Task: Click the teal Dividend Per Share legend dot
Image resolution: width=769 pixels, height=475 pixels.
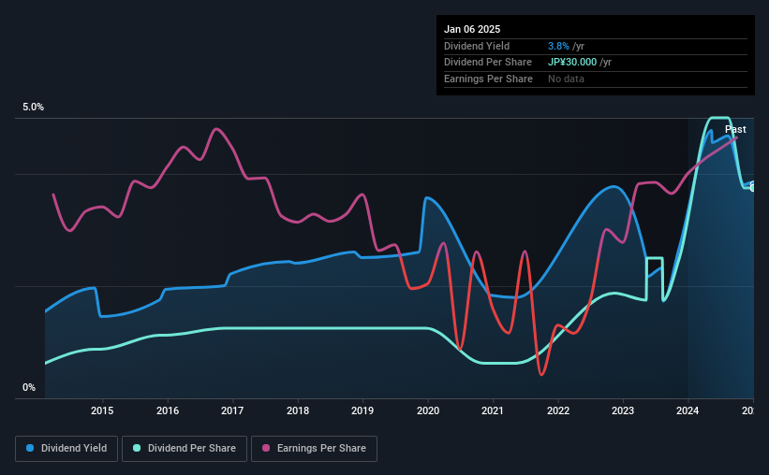Action: pos(137,448)
